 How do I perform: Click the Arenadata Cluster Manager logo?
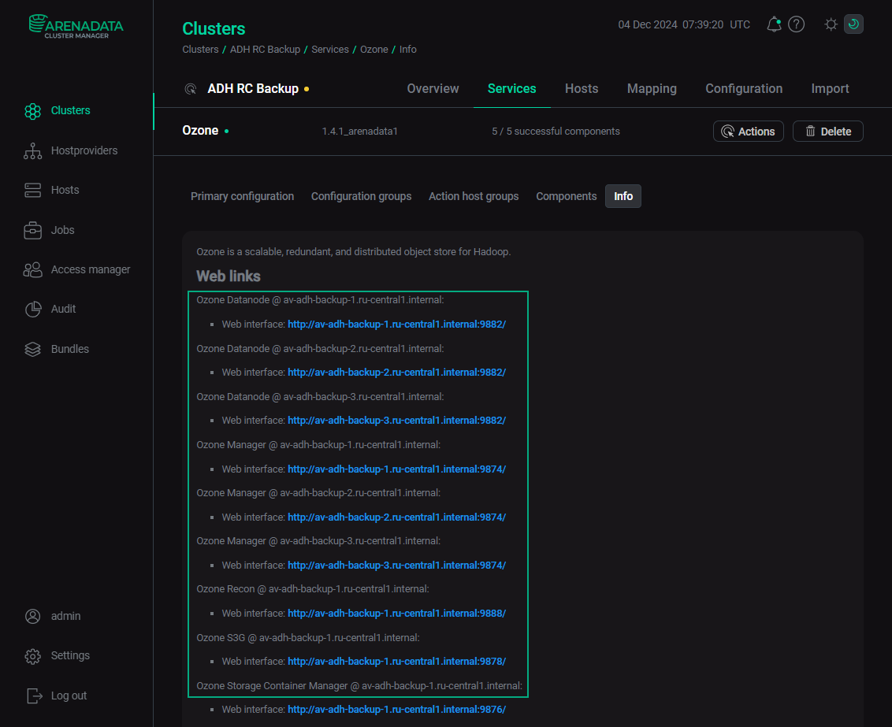pos(76,26)
